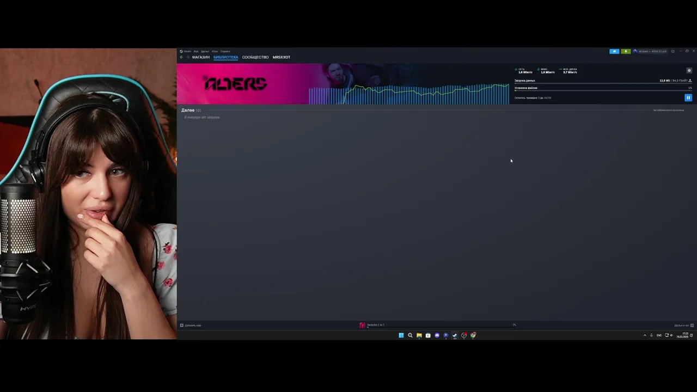697x392 pixels.
Task: Open the Друзья menu
Action: (x=205, y=51)
